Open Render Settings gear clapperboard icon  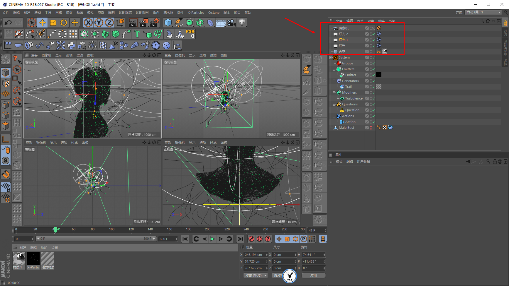[x=155, y=23]
